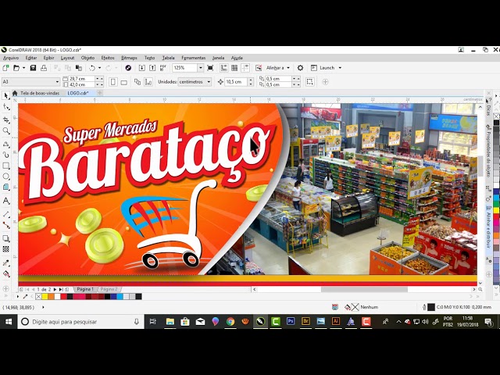
Task: Open the color palette flyout arrow
Action: click(x=17, y=297)
